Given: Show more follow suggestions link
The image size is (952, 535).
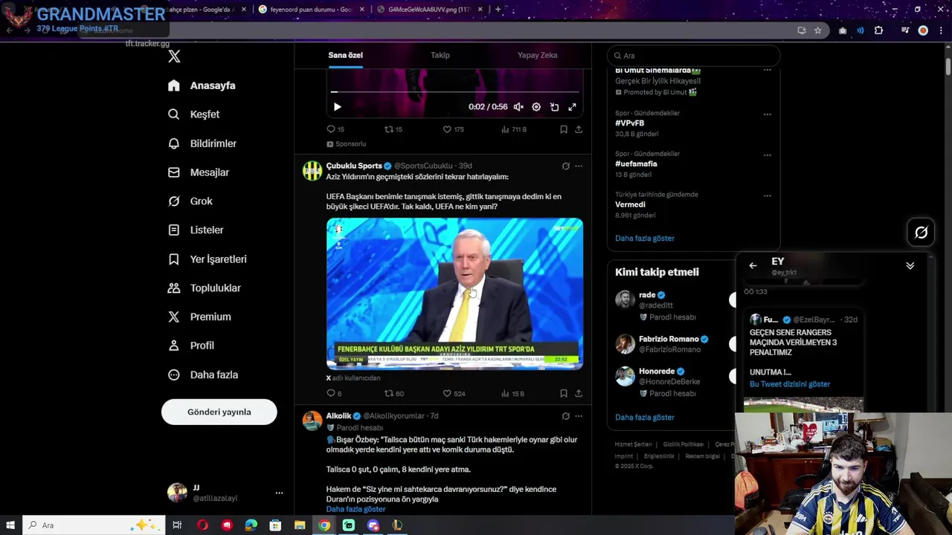Looking at the screenshot, I should click(645, 418).
